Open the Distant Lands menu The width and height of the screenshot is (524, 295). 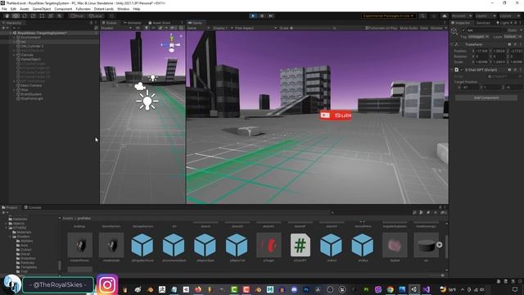coord(104,9)
